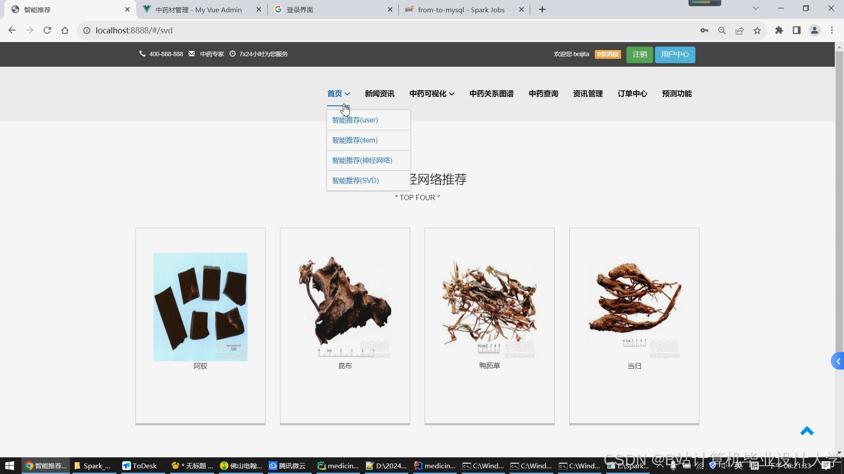Open the 用户中心 user center button
The width and height of the screenshot is (844, 474).
tap(675, 54)
